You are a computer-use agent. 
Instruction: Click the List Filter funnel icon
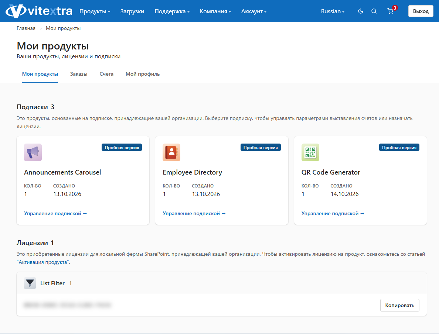(30, 283)
